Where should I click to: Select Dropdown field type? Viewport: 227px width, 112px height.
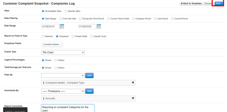pyautogui.click(x=57, y=36)
